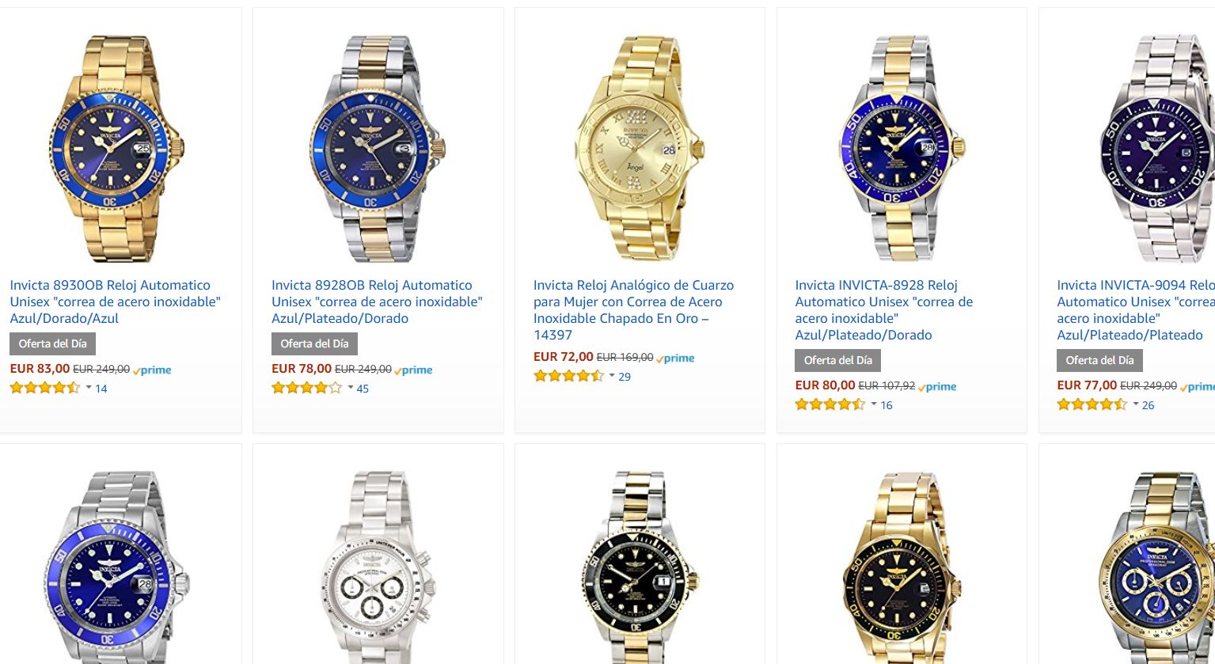Click Oferta del Día badge under INVICTA-8928 watch
1215x664 pixels.
838,360
